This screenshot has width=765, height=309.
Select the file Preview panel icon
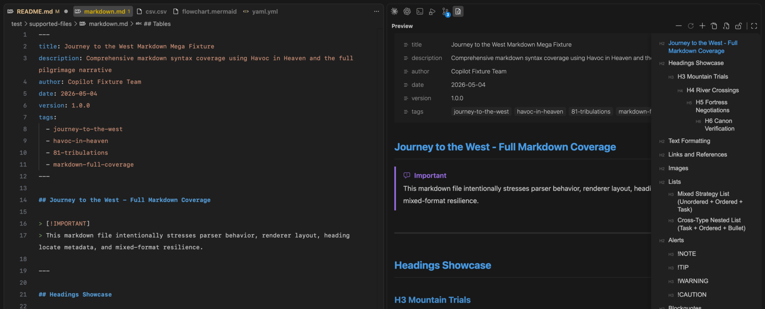(x=458, y=11)
